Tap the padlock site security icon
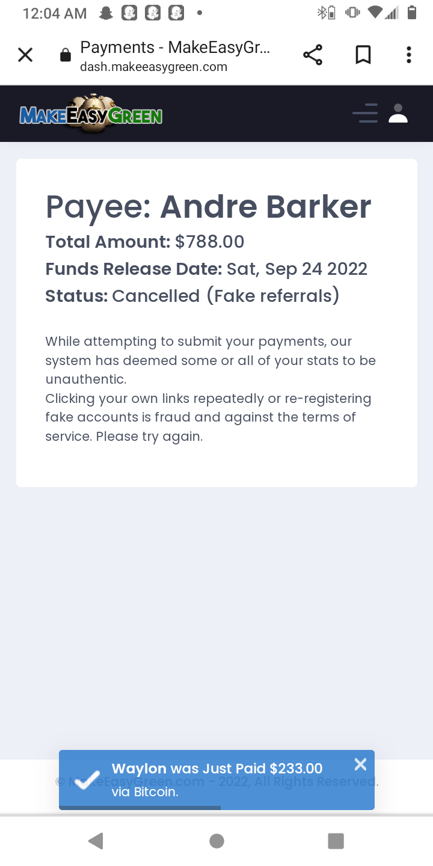 pyautogui.click(x=65, y=56)
